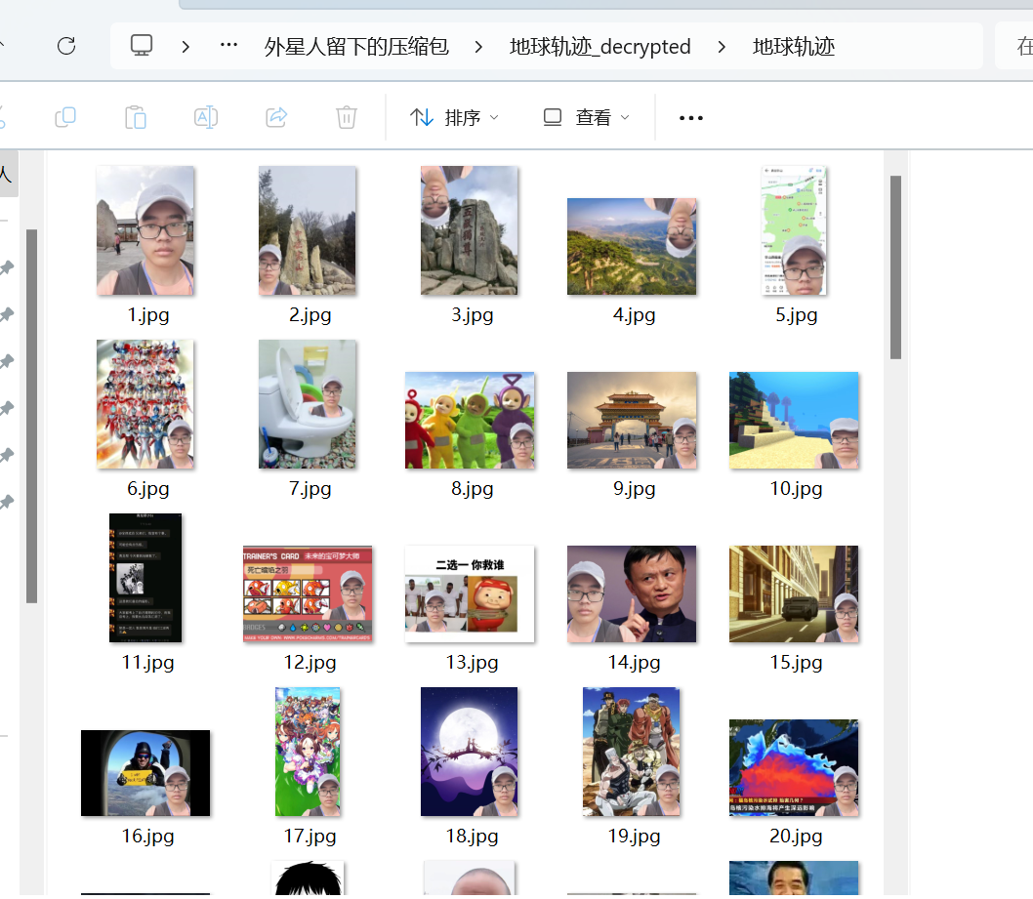1033x899 pixels.
Task: Select the 18.jpg moon thumbnail
Action: pyautogui.click(x=469, y=753)
